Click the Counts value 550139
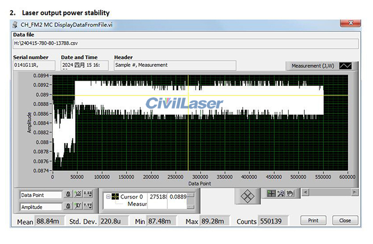This screenshot has width=373, height=244. [x=273, y=221]
